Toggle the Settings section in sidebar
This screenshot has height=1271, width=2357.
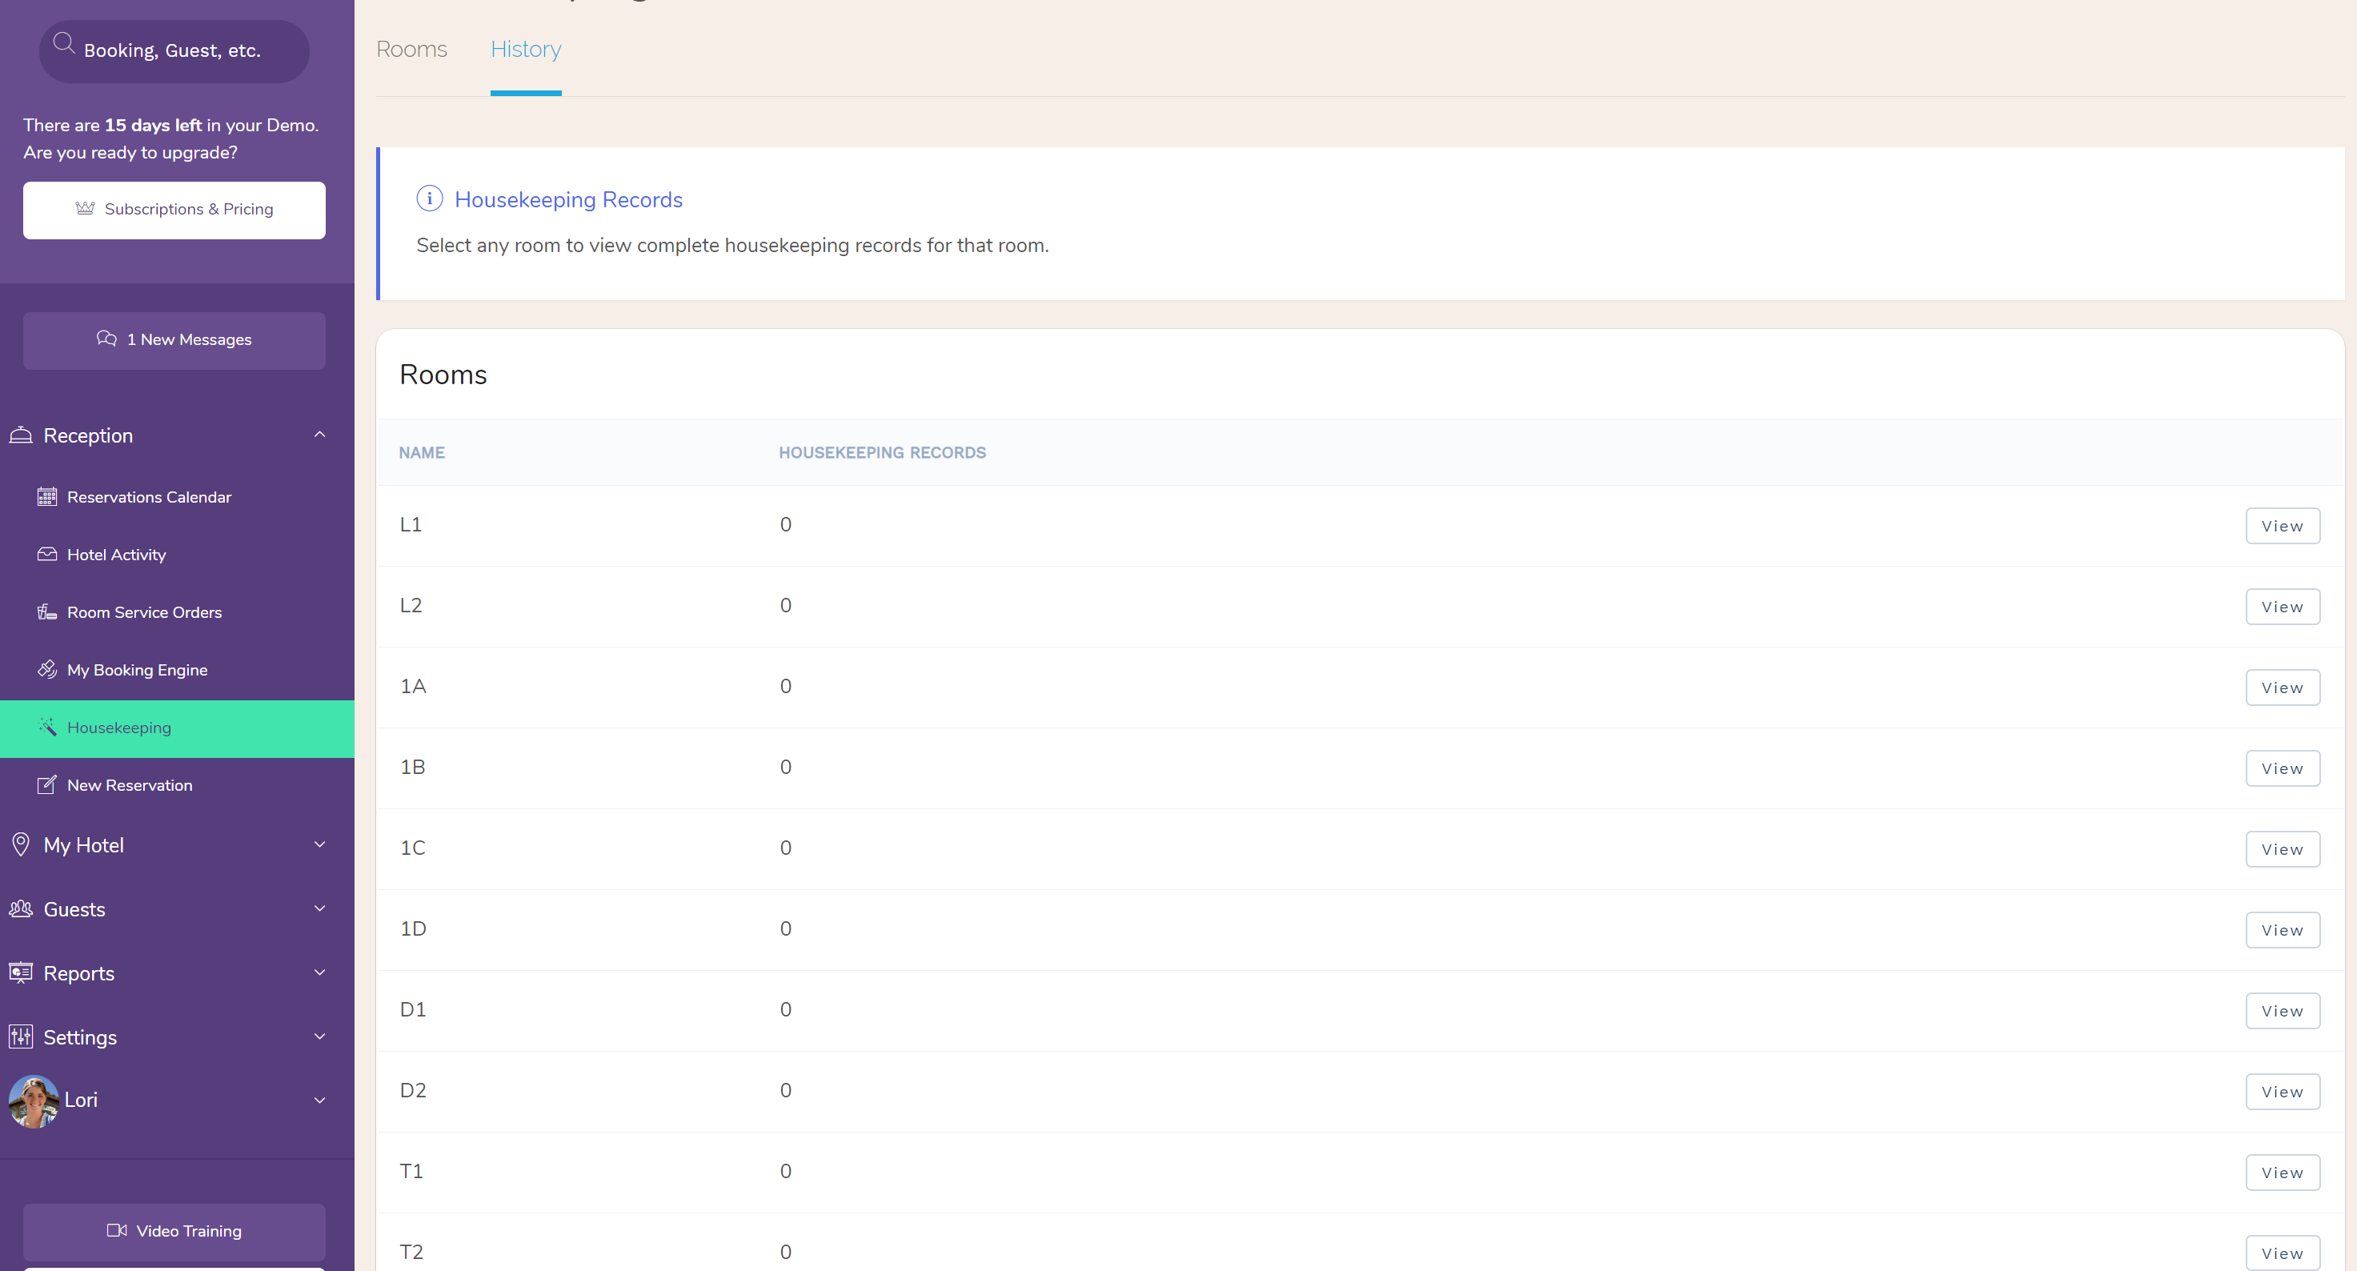[177, 1038]
